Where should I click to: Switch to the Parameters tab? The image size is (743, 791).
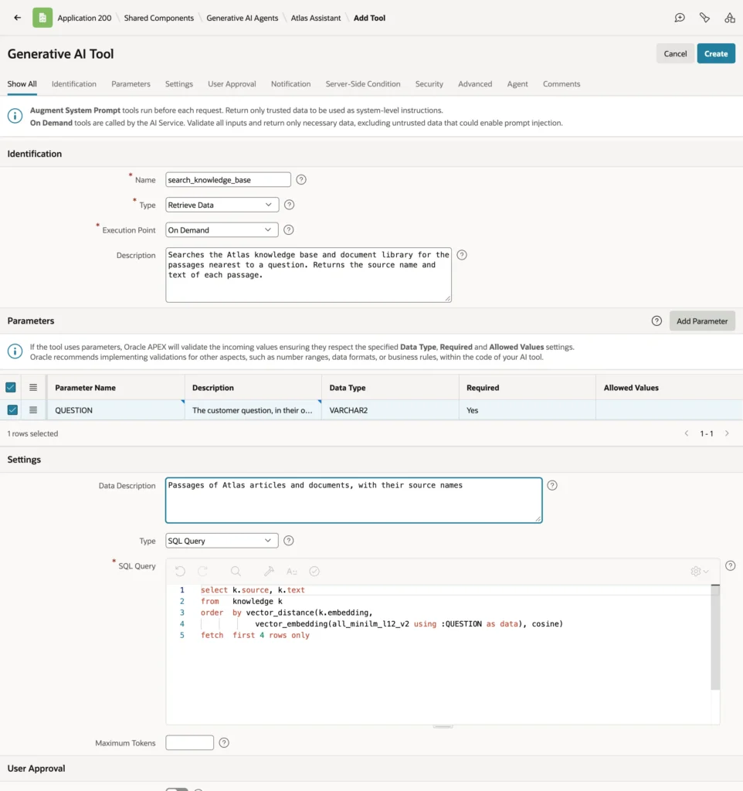pyautogui.click(x=131, y=83)
